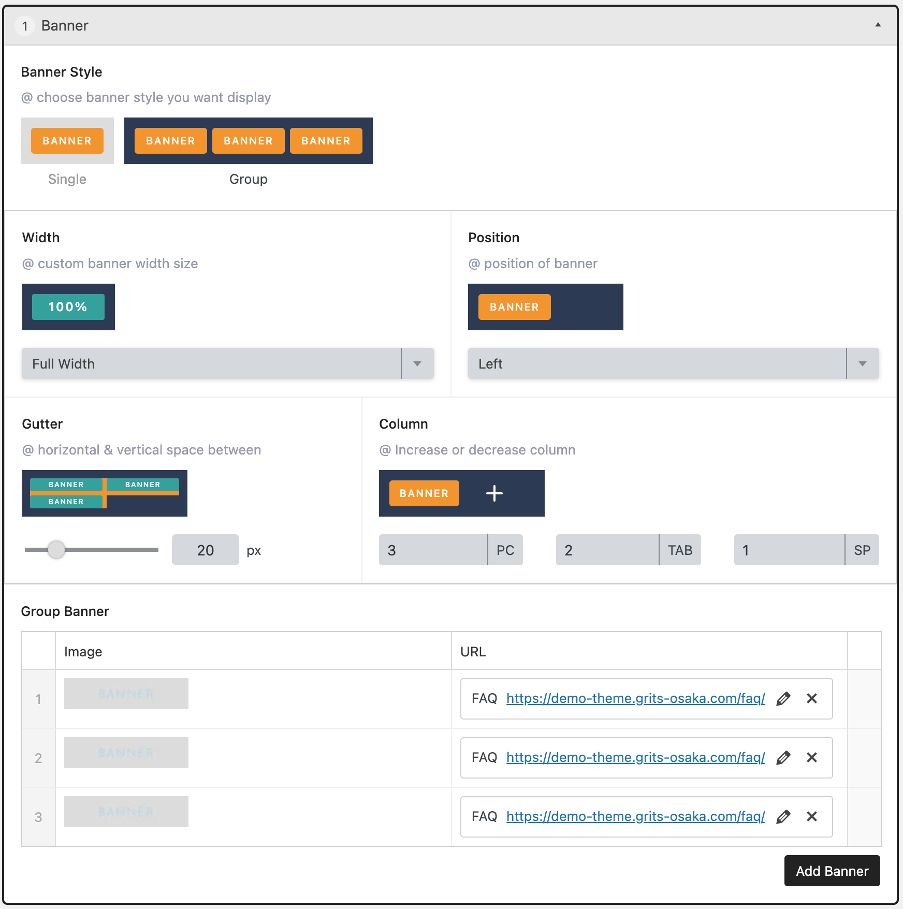Click the TAB column count field

click(x=607, y=550)
